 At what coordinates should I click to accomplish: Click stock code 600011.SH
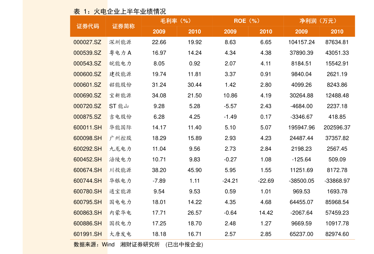pos(88,127)
